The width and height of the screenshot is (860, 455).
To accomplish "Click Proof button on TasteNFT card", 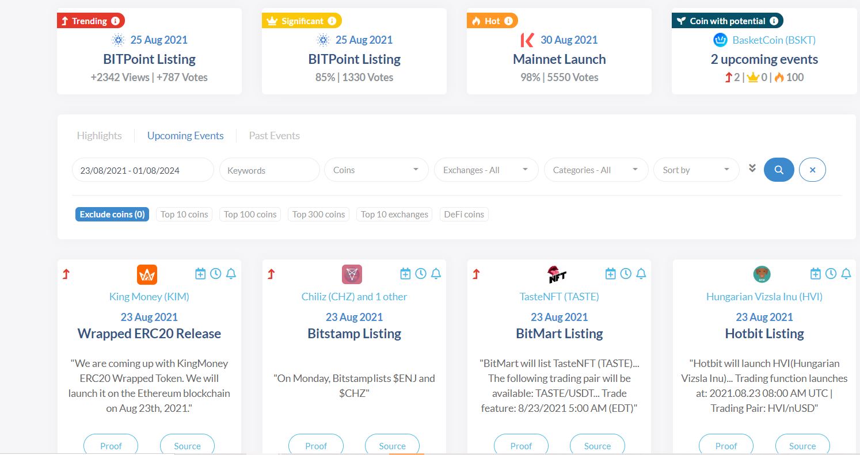I will (x=521, y=445).
